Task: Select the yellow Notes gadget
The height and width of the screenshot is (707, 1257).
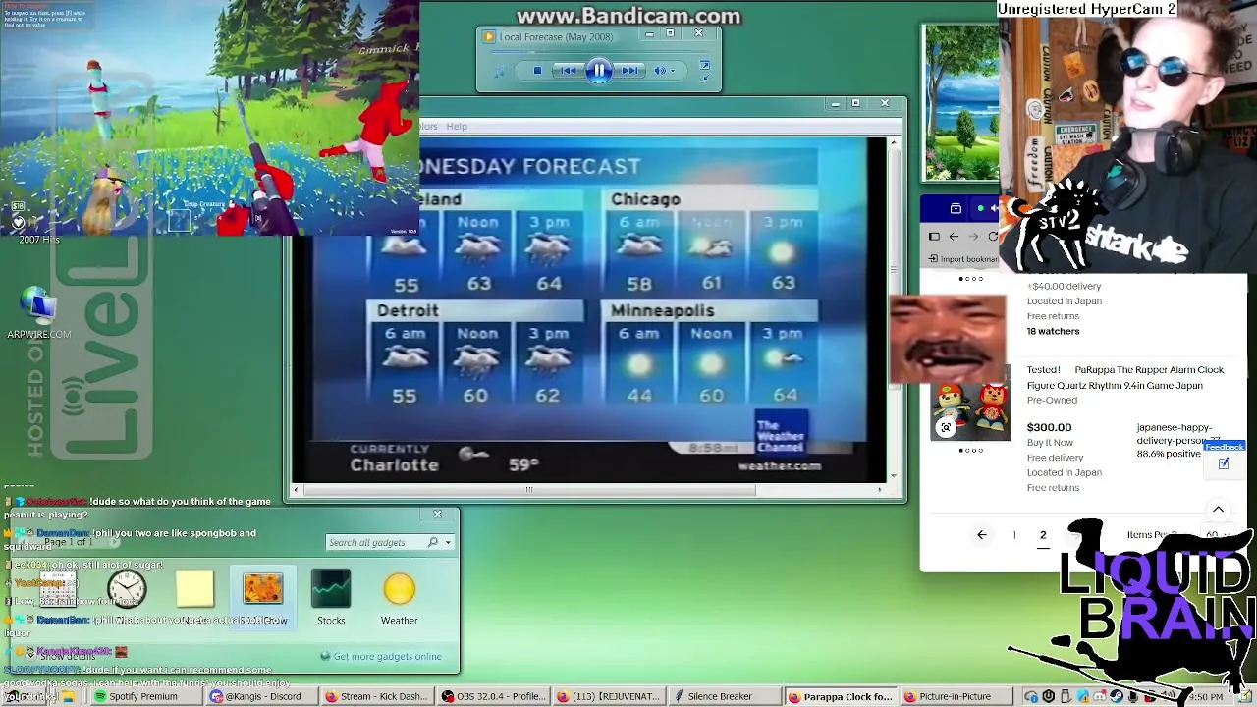Action: point(194,589)
